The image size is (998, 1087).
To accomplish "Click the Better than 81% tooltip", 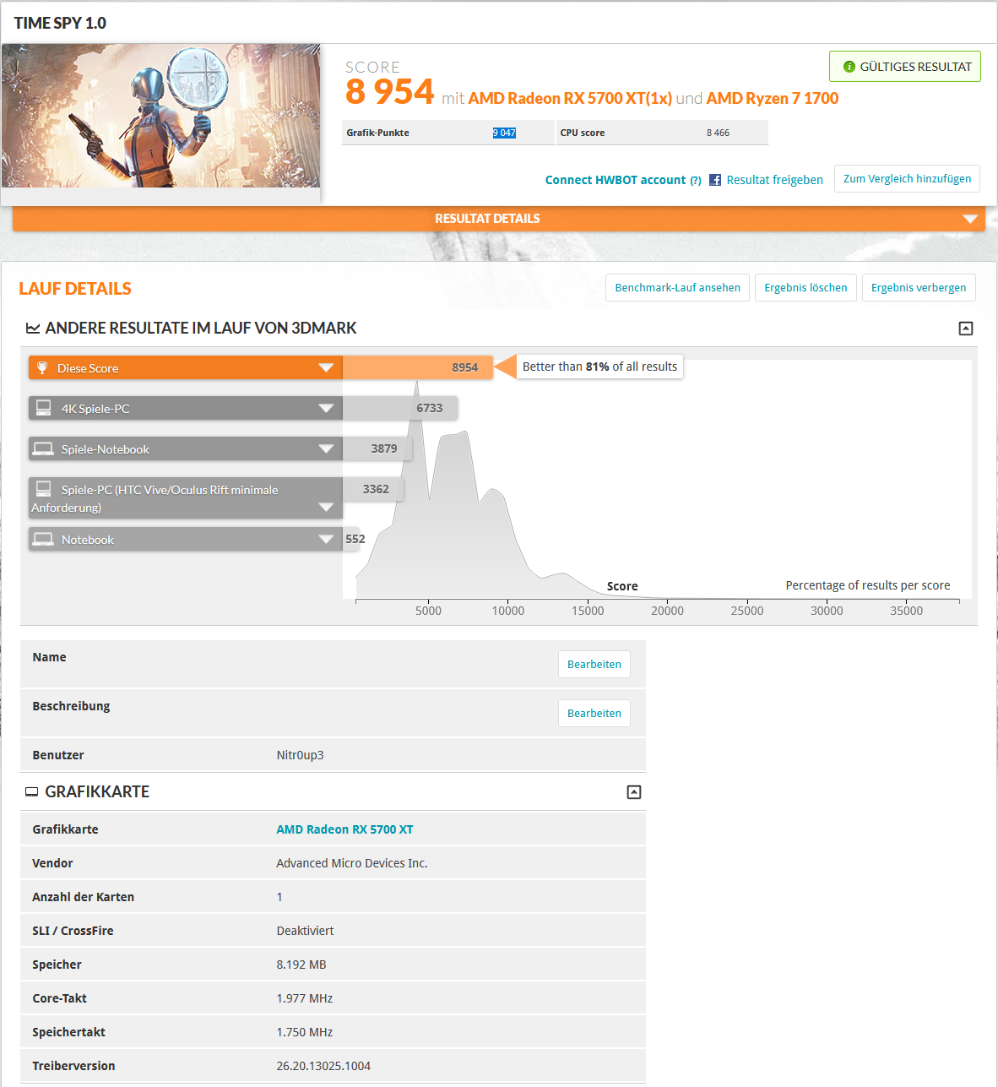I will coord(599,367).
